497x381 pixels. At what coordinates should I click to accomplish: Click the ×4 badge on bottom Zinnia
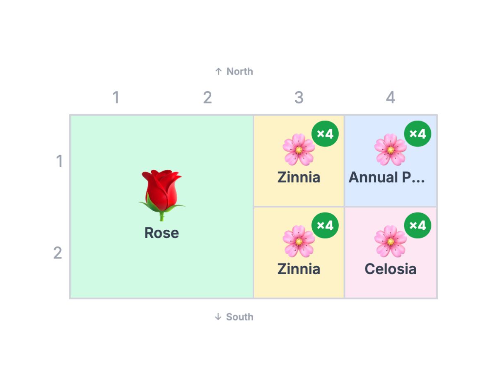[x=325, y=225]
